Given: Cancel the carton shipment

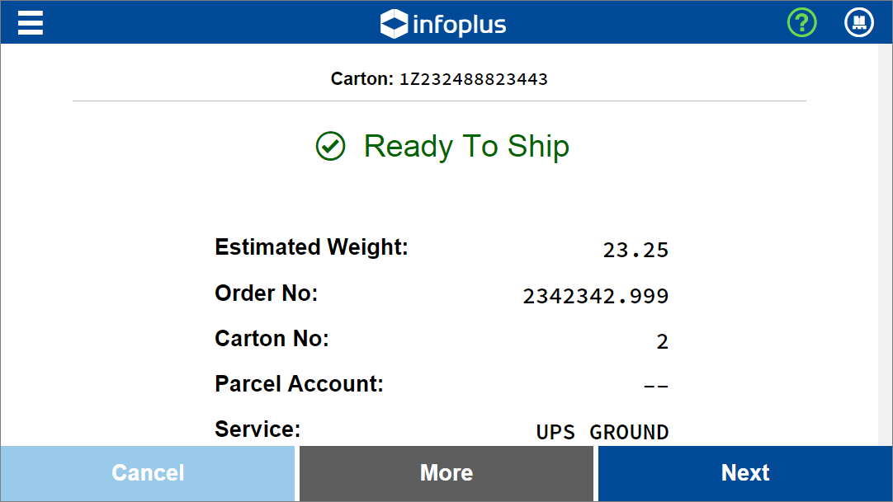Looking at the screenshot, I should (x=148, y=473).
